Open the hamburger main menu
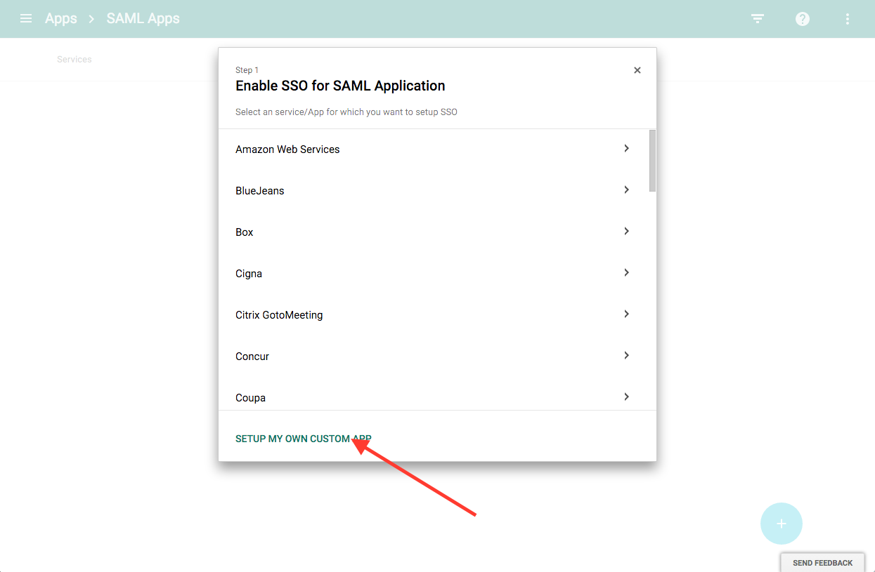The image size is (875, 572). [x=26, y=18]
